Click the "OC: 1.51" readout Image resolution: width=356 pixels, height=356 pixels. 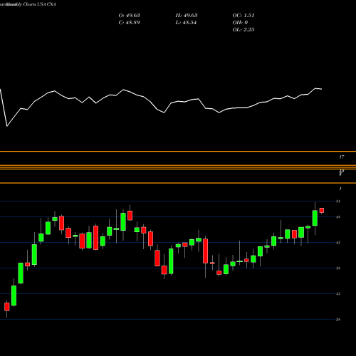[x=244, y=16]
